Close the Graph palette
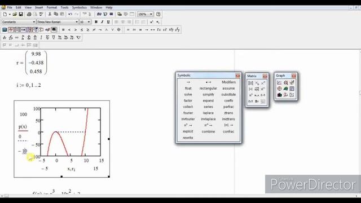Viewport: 361px width, 203px height. [x=294, y=76]
